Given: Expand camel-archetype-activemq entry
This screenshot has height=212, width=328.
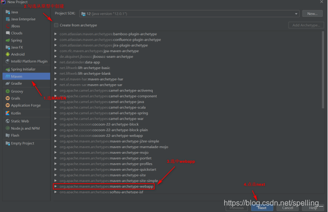Looking at the screenshot, I should [x=55, y=90].
